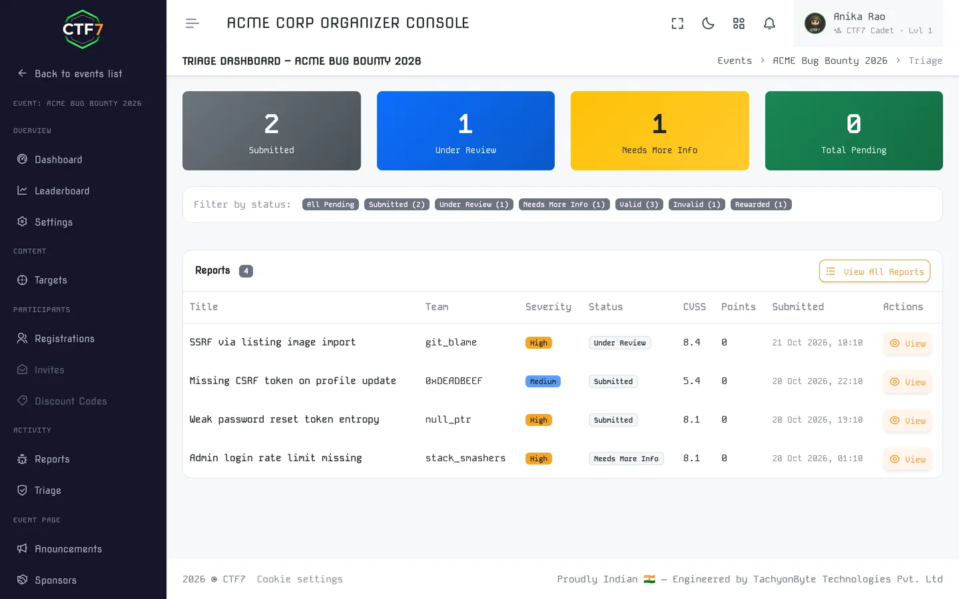Switch to dark mode moon icon
This screenshot has width=959, height=599.
[x=708, y=23]
